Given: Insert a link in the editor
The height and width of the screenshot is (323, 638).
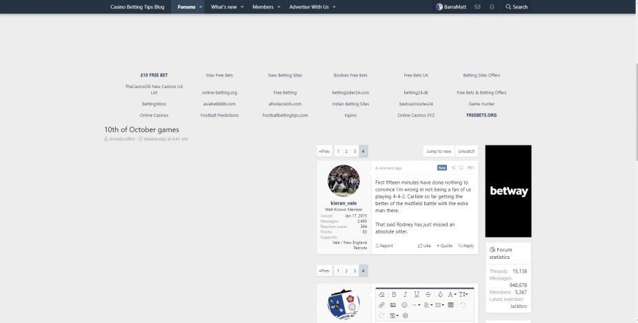Looking at the screenshot, I should click(382, 304).
